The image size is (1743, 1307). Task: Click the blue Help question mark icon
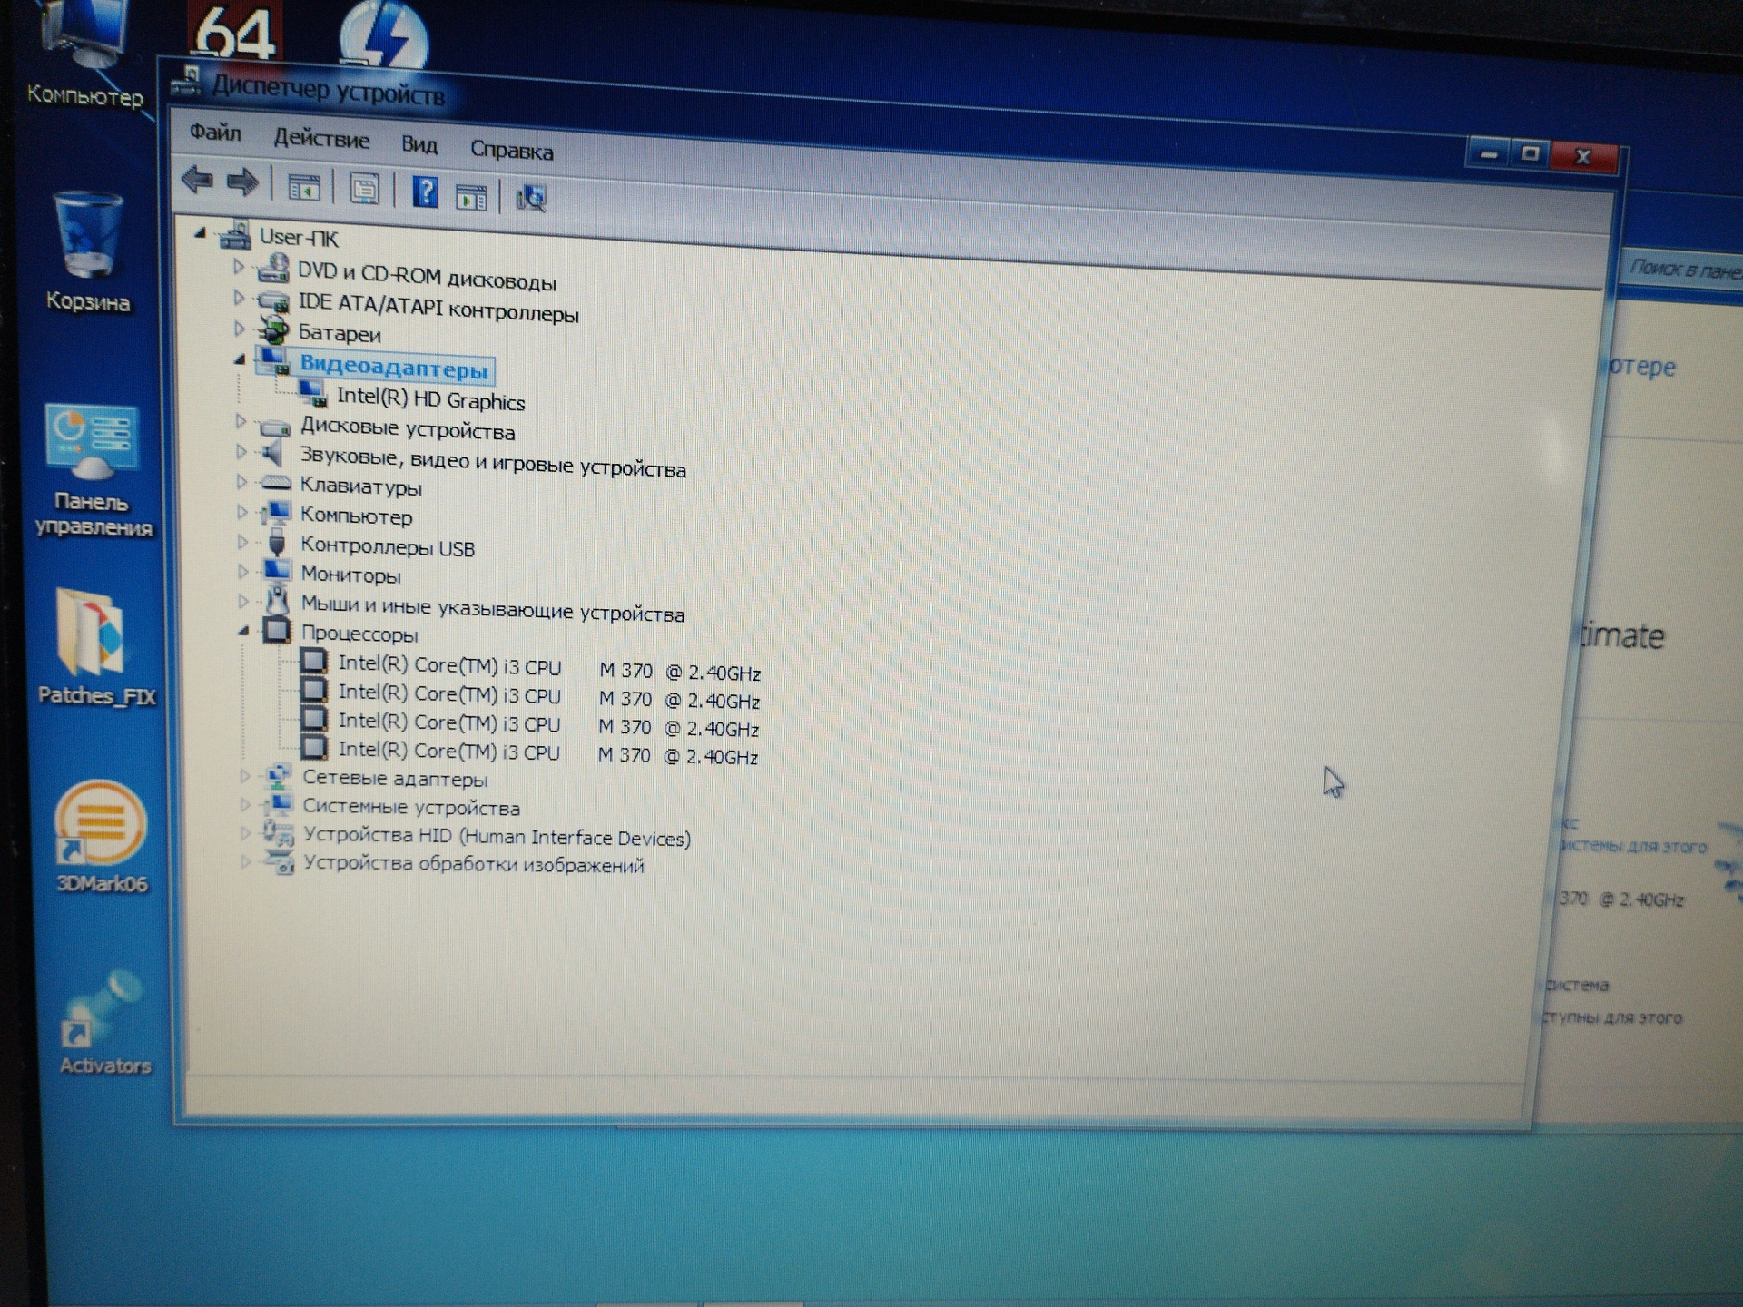[425, 192]
